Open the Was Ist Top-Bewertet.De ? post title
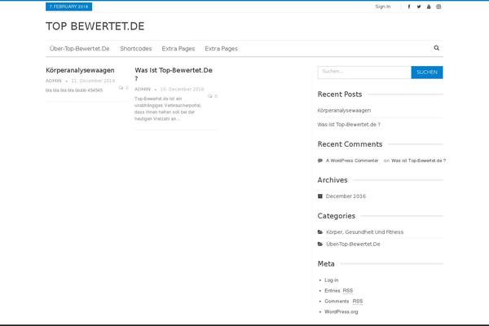Viewport: 489px width, 326px height. (x=174, y=74)
